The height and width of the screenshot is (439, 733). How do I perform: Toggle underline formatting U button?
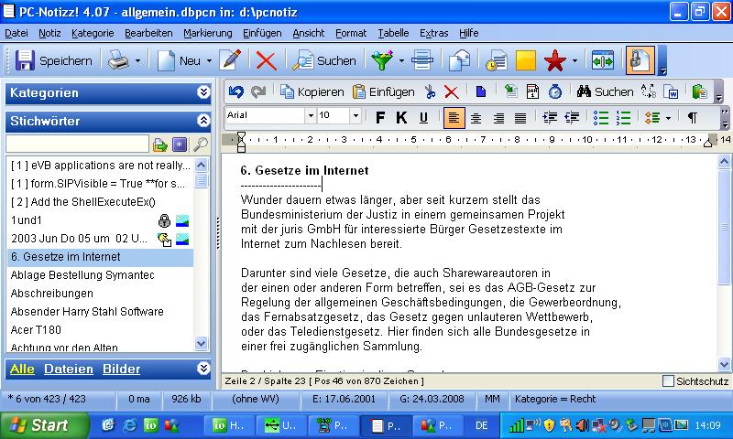point(423,117)
